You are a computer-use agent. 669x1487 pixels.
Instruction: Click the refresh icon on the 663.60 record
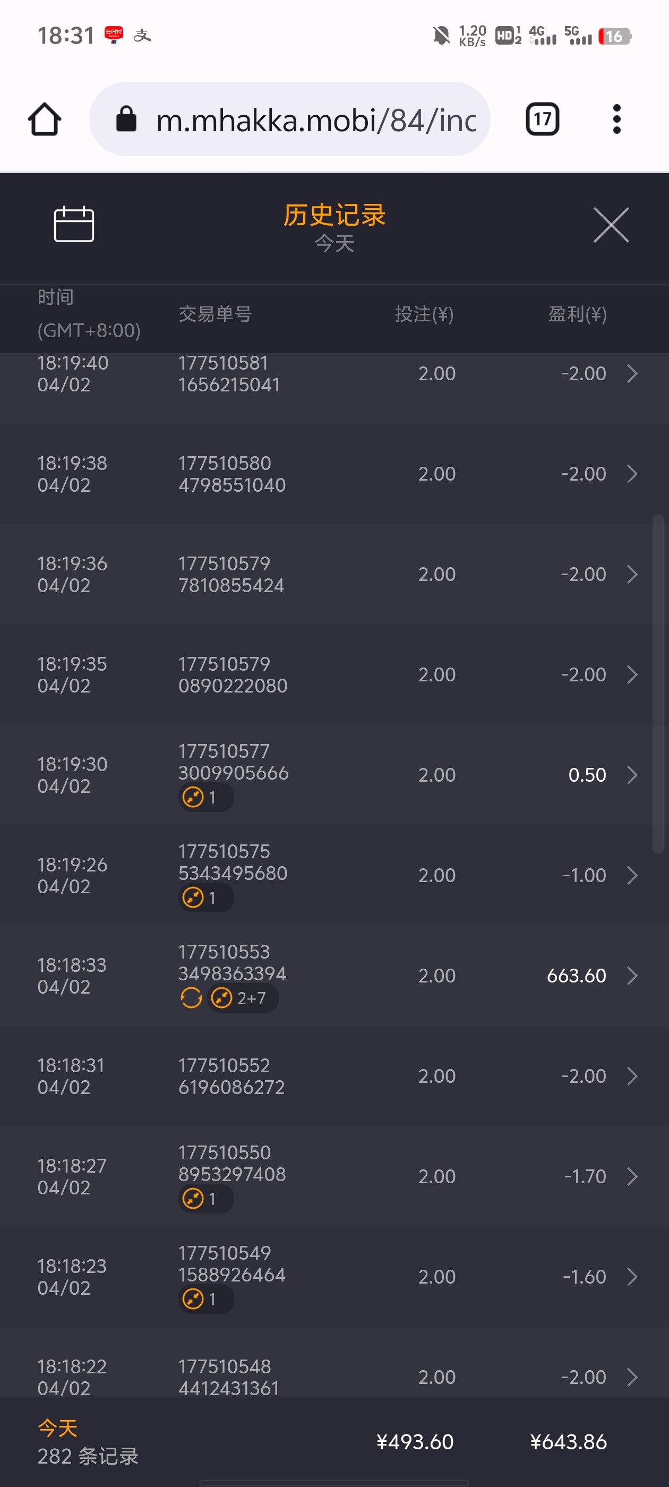[191, 997]
